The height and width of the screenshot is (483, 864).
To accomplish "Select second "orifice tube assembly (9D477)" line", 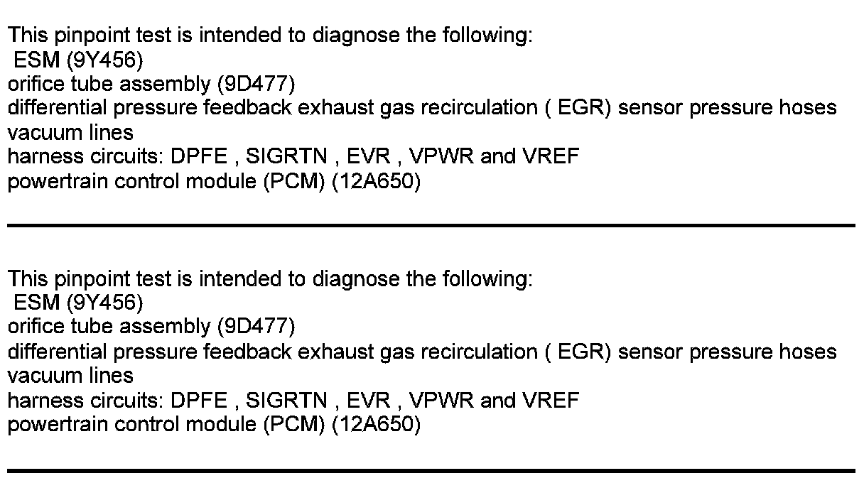I will (151, 327).
